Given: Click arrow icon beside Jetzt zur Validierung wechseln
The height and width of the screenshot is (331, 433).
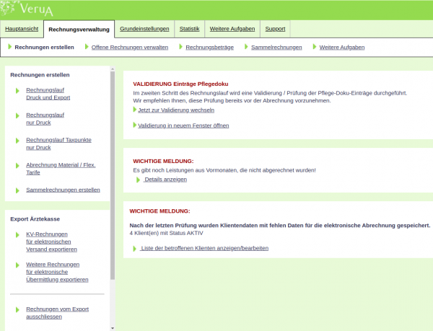Looking at the screenshot, I should 135,110.
